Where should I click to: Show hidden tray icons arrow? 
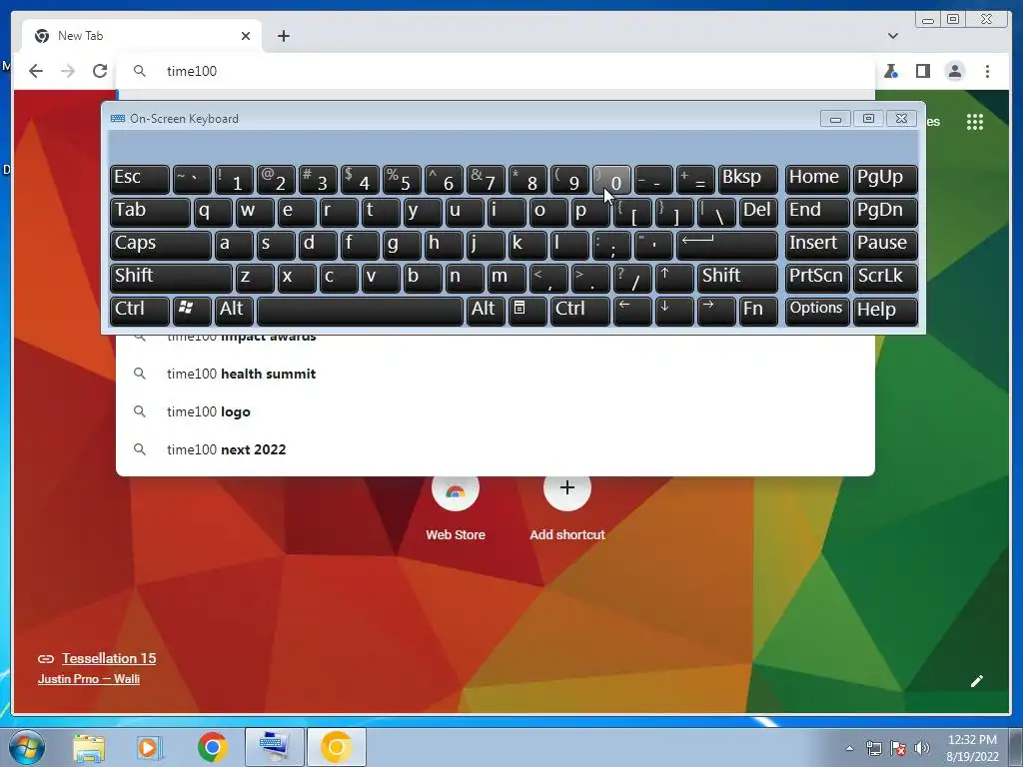(849, 748)
